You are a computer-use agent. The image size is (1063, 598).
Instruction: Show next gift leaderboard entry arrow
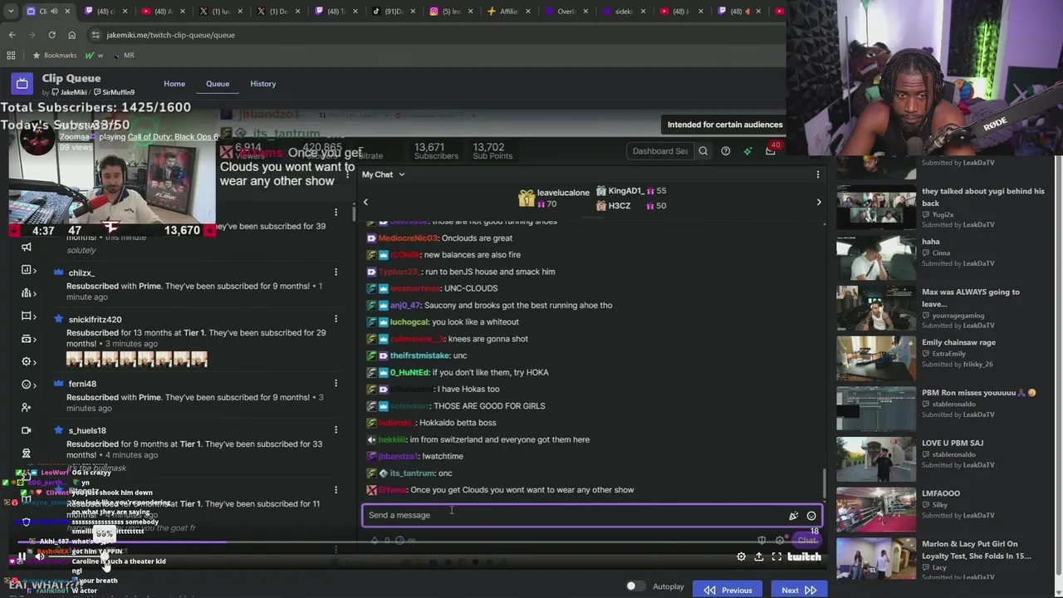click(x=819, y=202)
